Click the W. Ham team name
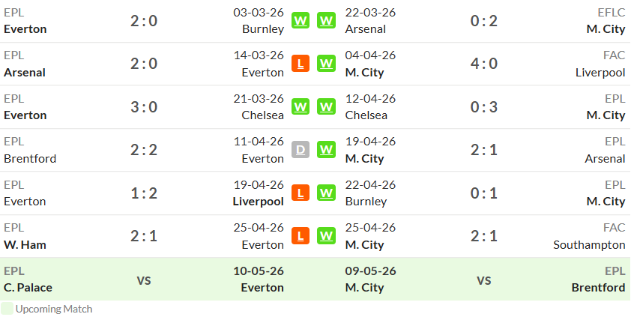Screen dimensions: 631x320 25,245
